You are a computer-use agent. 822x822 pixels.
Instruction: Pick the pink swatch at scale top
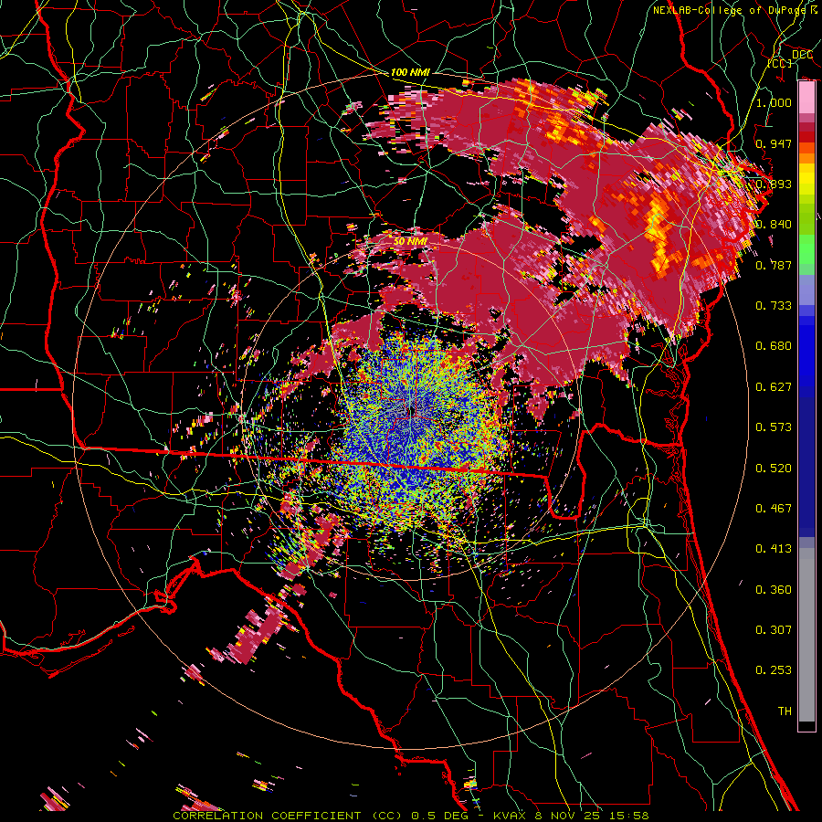click(806, 98)
